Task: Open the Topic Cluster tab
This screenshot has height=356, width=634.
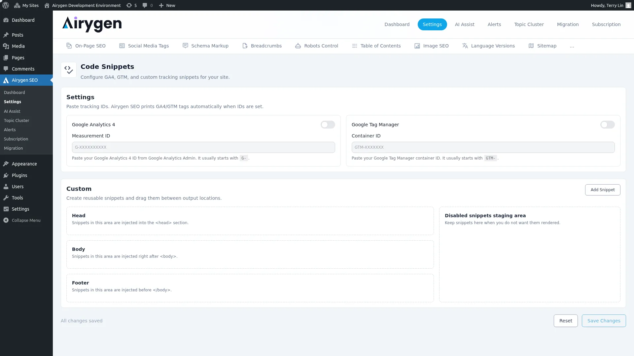Action: (x=529, y=24)
